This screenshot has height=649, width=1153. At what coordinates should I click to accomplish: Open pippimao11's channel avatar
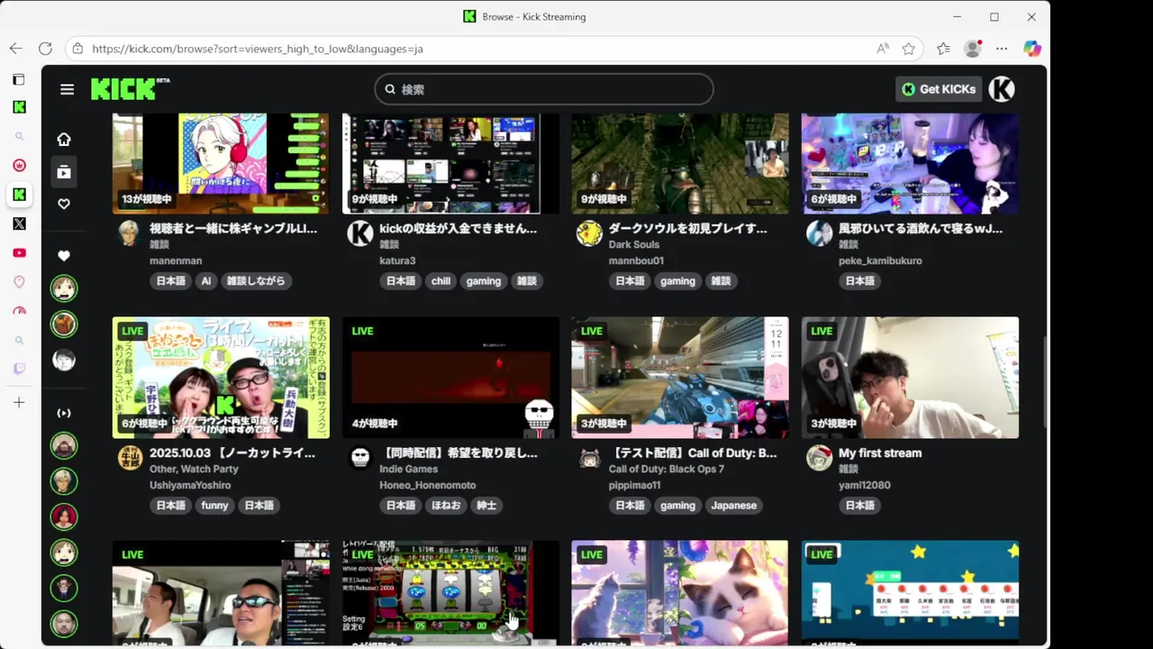(x=589, y=458)
